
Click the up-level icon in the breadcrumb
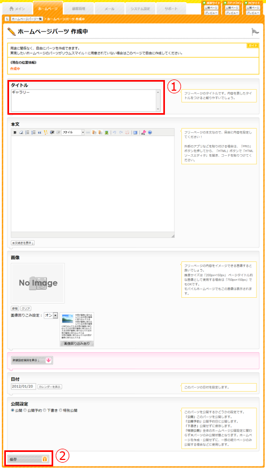click(7, 19)
